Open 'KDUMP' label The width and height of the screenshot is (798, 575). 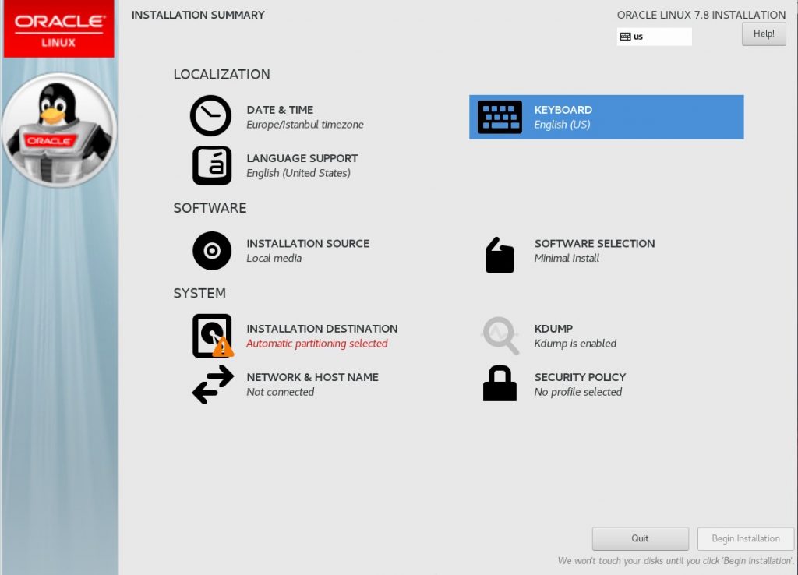click(554, 329)
